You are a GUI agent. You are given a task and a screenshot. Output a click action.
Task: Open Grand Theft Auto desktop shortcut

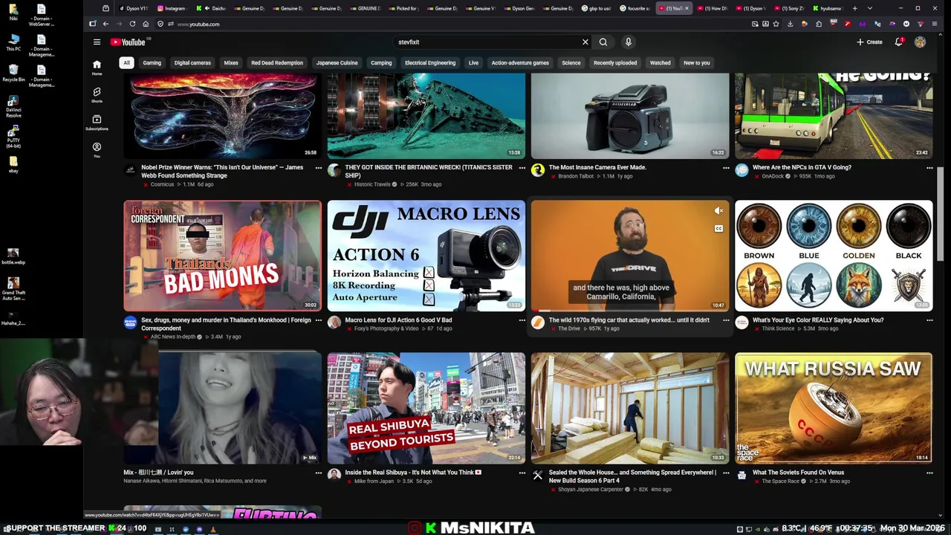[x=13, y=288]
